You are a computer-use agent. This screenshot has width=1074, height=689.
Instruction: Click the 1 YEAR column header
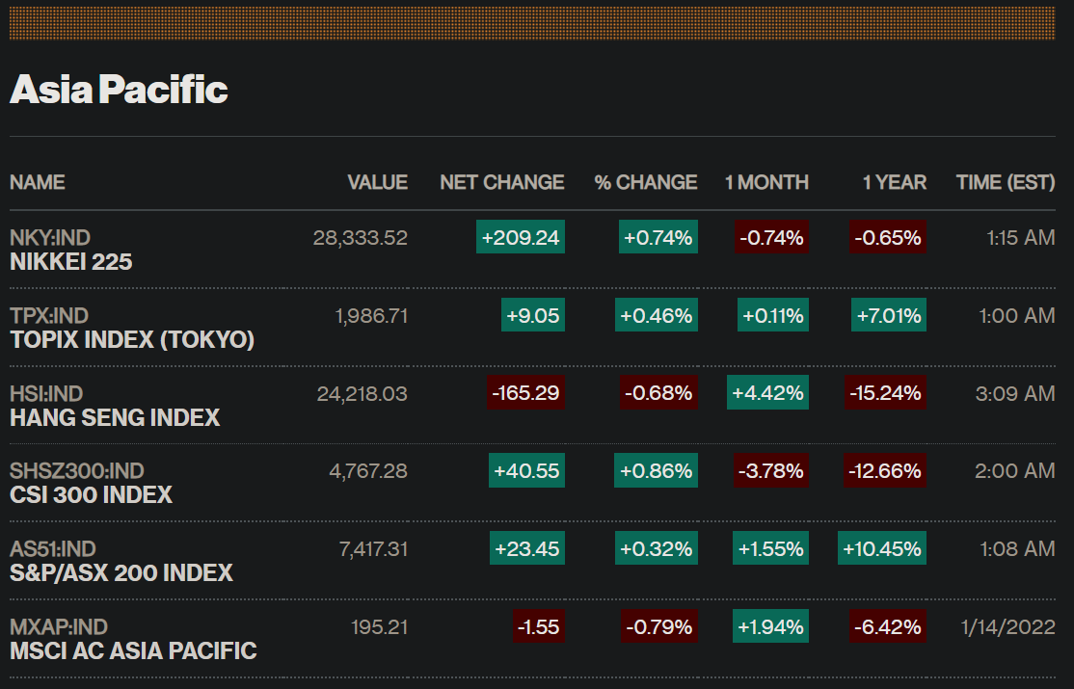(895, 182)
